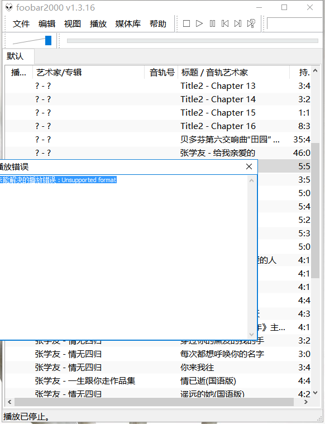
Task: Click 张学友 - 一生跟你走作品集 album entry
Action: point(85,381)
